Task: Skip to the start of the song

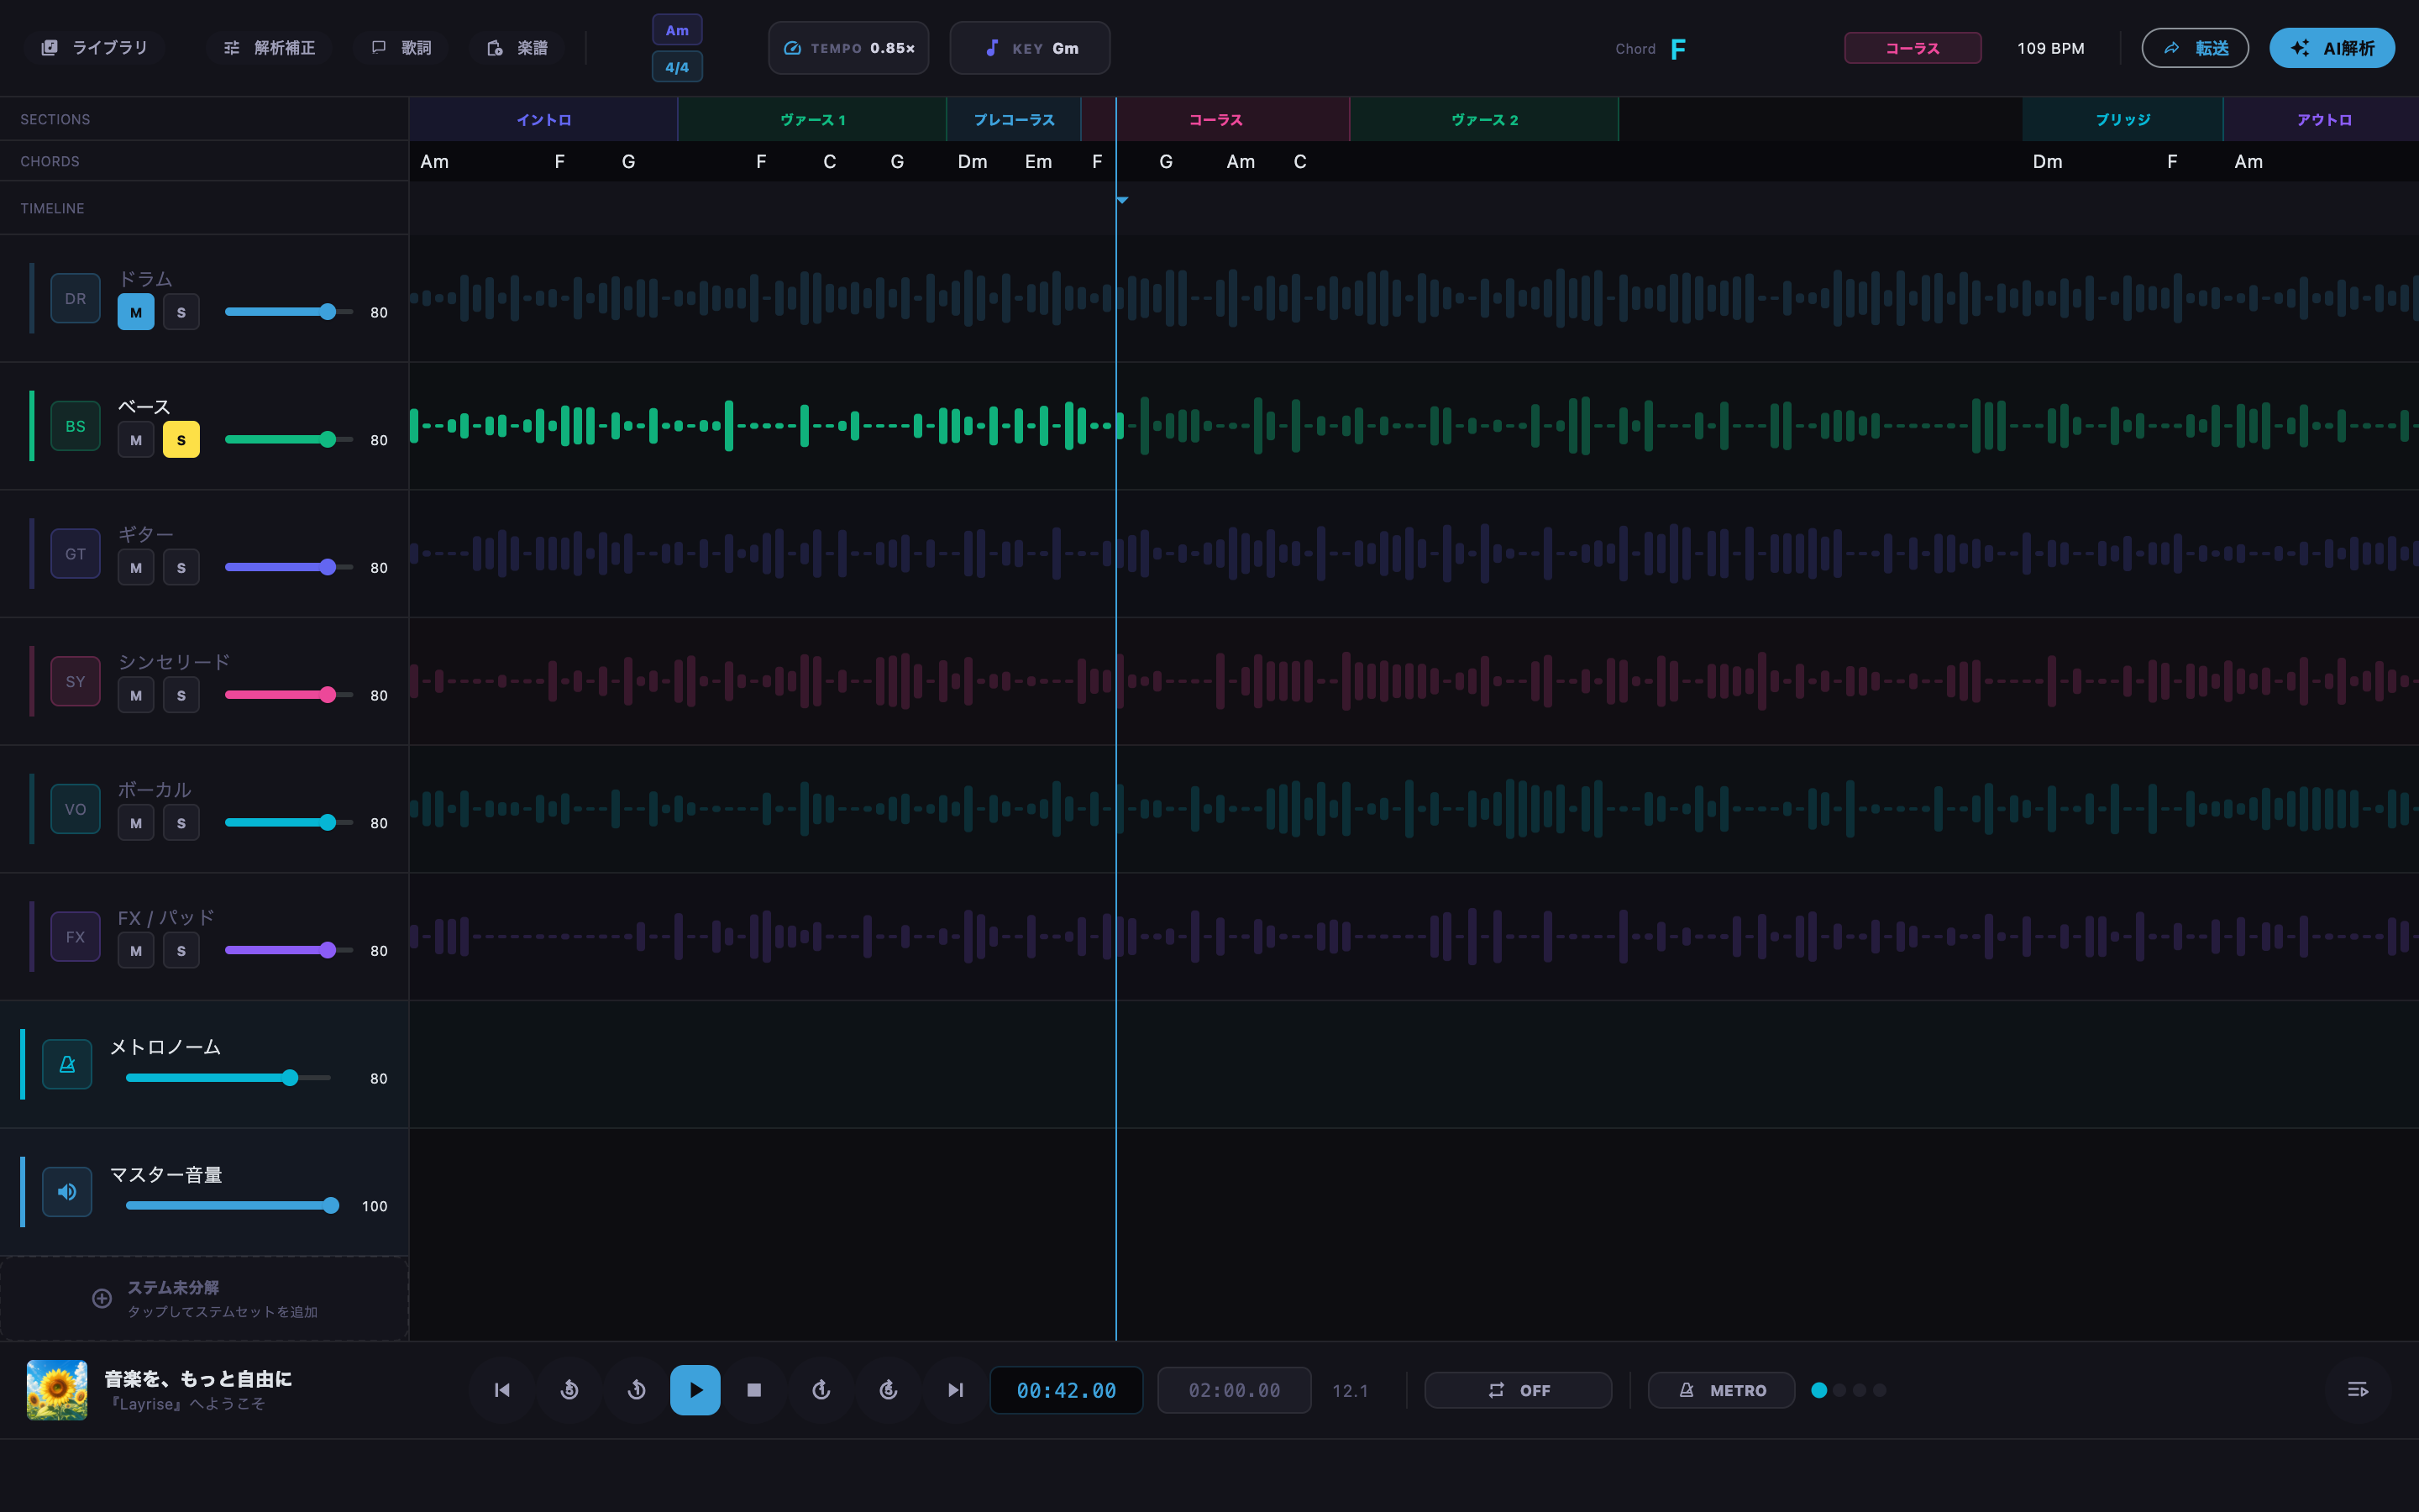Action: click(x=501, y=1390)
